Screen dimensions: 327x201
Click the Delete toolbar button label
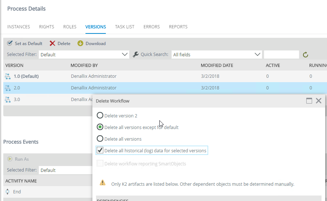tap(64, 44)
